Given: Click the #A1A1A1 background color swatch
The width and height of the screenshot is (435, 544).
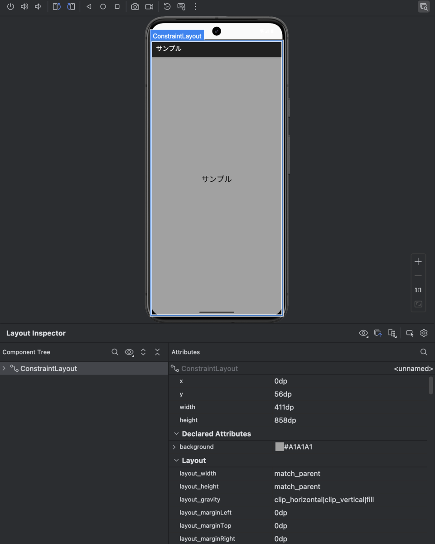Looking at the screenshot, I should [x=279, y=447].
